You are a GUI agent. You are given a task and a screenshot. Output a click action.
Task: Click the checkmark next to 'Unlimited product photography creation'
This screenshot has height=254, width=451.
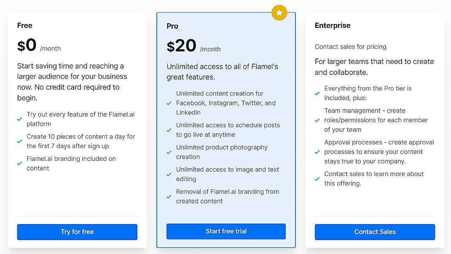click(169, 152)
